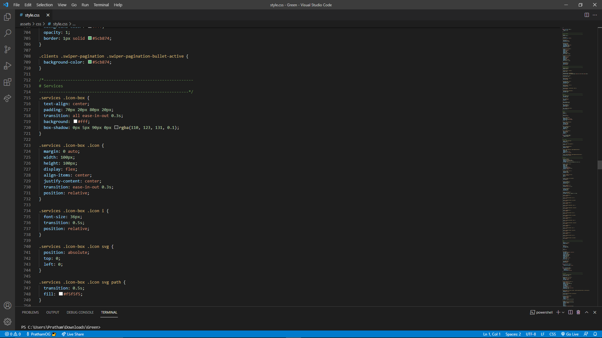This screenshot has width=602, height=338.
Task: Toggle Go Live server in status bar
Action: tap(570, 334)
